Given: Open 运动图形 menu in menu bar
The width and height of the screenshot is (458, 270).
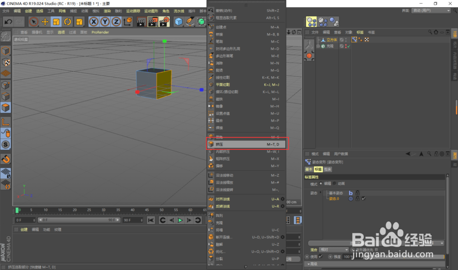Looking at the screenshot, I should tap(151, 11).
